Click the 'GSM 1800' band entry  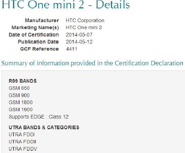21,102
